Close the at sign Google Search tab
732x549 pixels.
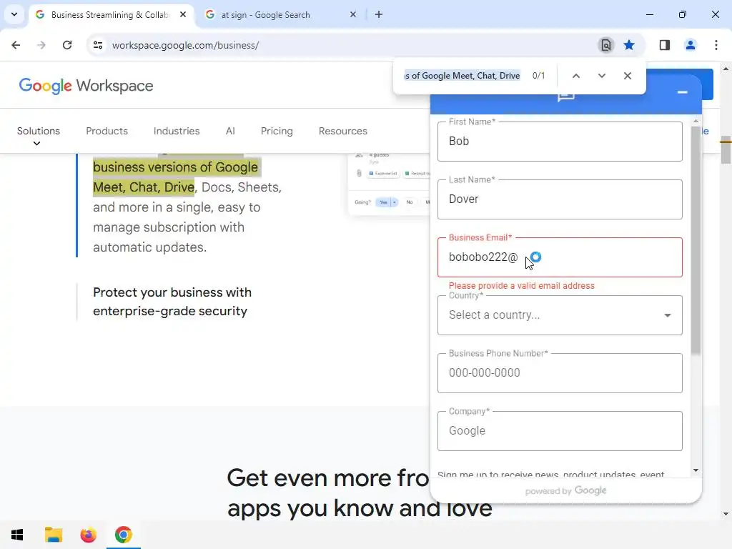353,14
